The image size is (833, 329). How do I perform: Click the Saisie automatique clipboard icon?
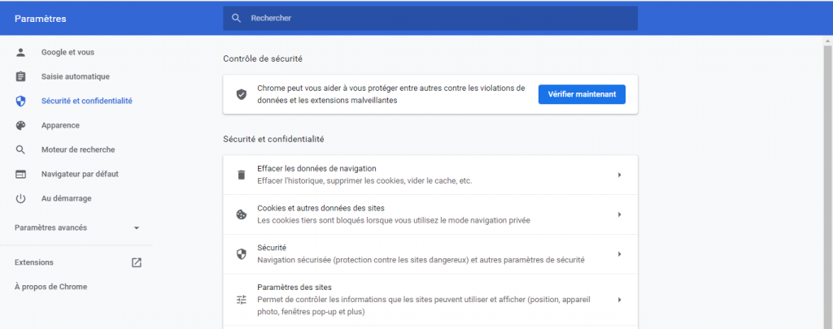(21, 76)
